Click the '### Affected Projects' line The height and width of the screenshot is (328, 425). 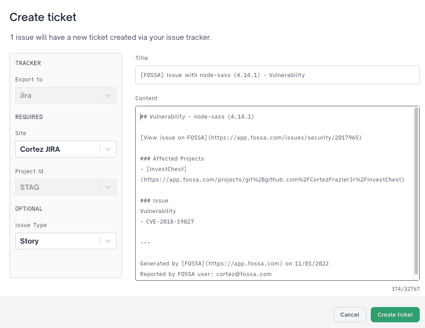pos(172,159)
